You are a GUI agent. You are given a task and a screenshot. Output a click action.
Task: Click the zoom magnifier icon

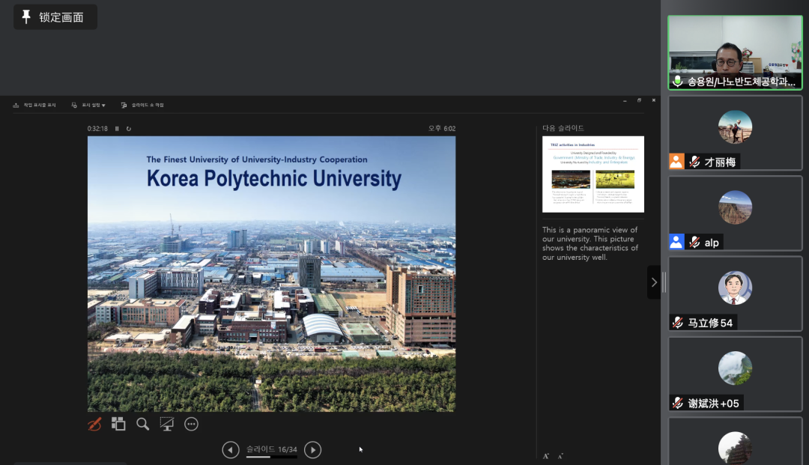click(x=142, y=425)
